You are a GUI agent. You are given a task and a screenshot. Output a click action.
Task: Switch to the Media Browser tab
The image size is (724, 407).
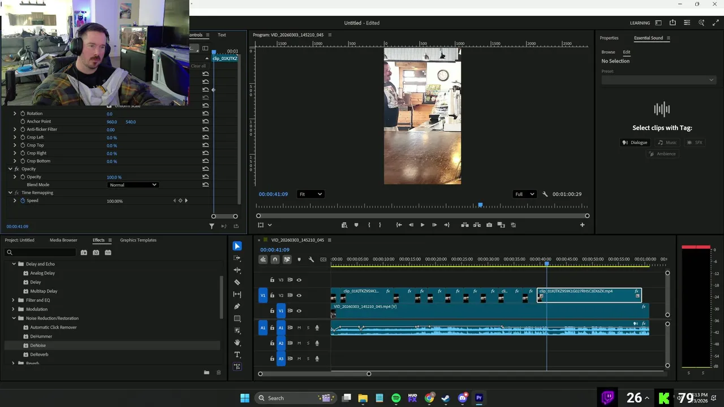pos(63,240)
